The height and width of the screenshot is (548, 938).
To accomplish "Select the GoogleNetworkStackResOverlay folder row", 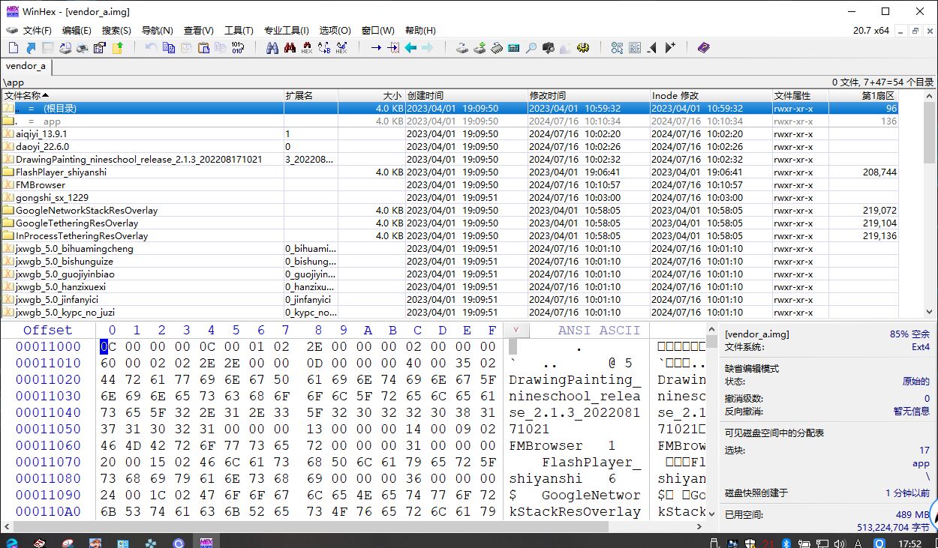I will coord(86,211).
